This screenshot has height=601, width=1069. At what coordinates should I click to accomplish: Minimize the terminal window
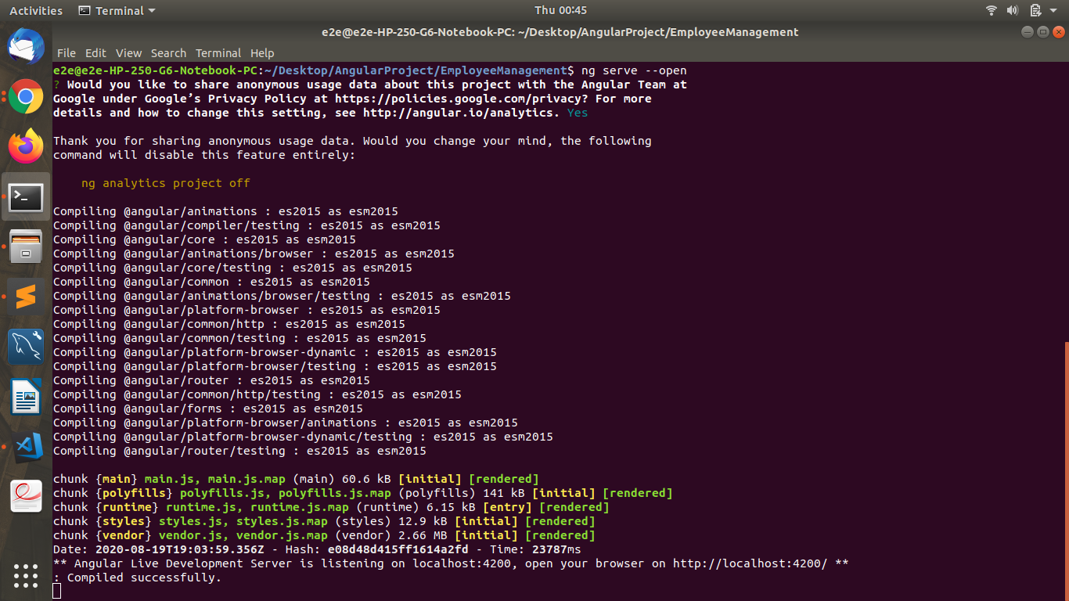click(1028, 32)
